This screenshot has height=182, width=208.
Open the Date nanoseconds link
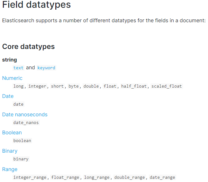[x=25, y=114]
